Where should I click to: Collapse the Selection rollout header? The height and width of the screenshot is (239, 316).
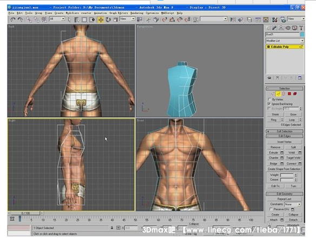tap(285, 88)
